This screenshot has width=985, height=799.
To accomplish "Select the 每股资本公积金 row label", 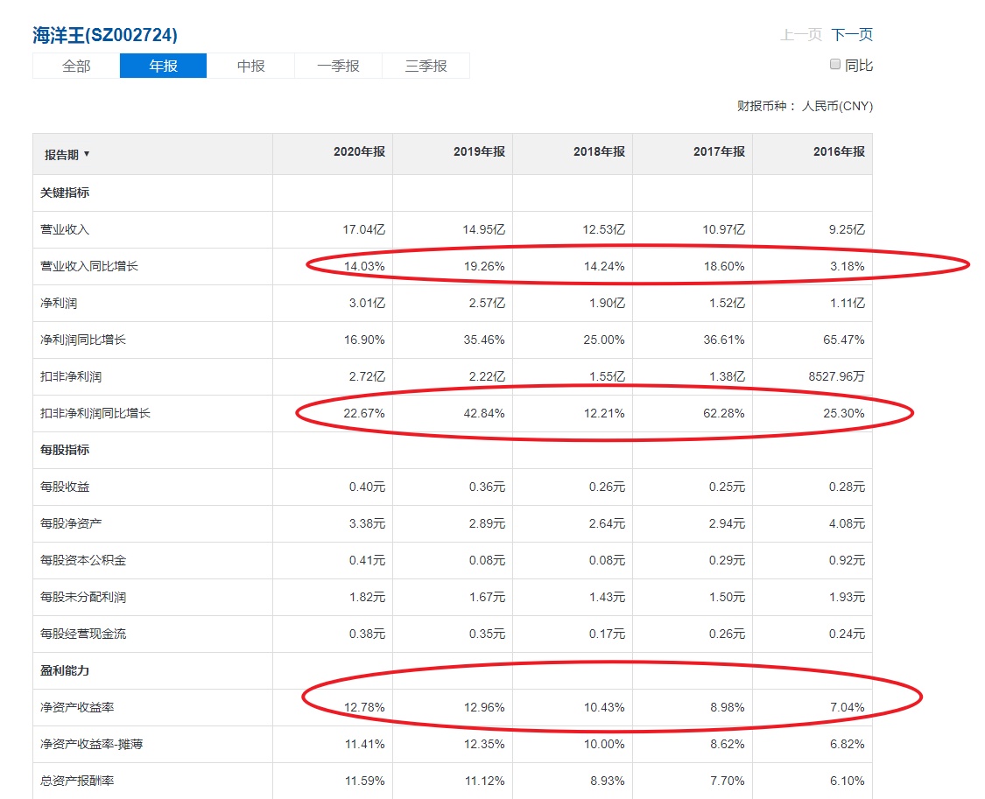I will point(83,560).
